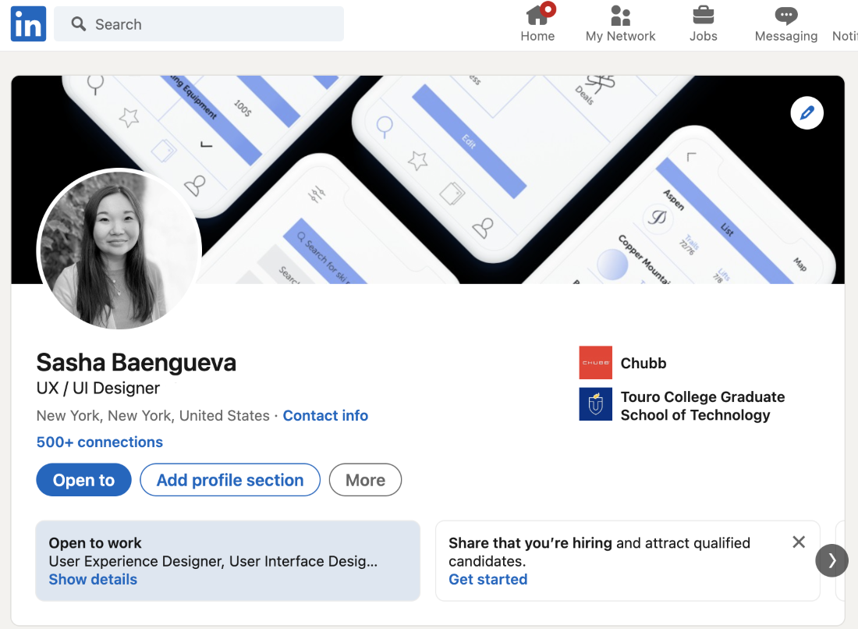Expand the Open to dropdown button

tap(83, 480)
